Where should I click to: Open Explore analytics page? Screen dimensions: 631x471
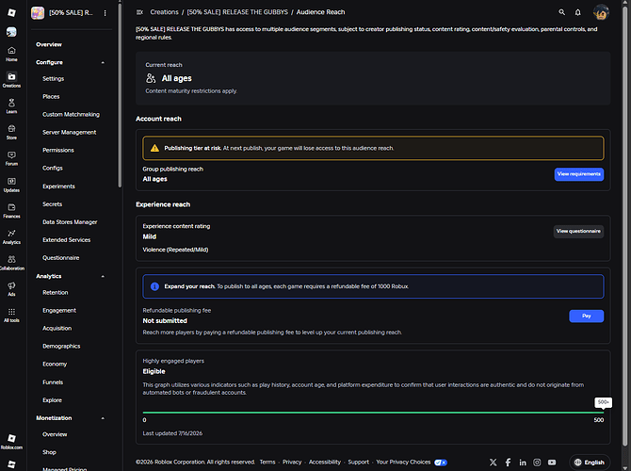(x=52, y=400)
